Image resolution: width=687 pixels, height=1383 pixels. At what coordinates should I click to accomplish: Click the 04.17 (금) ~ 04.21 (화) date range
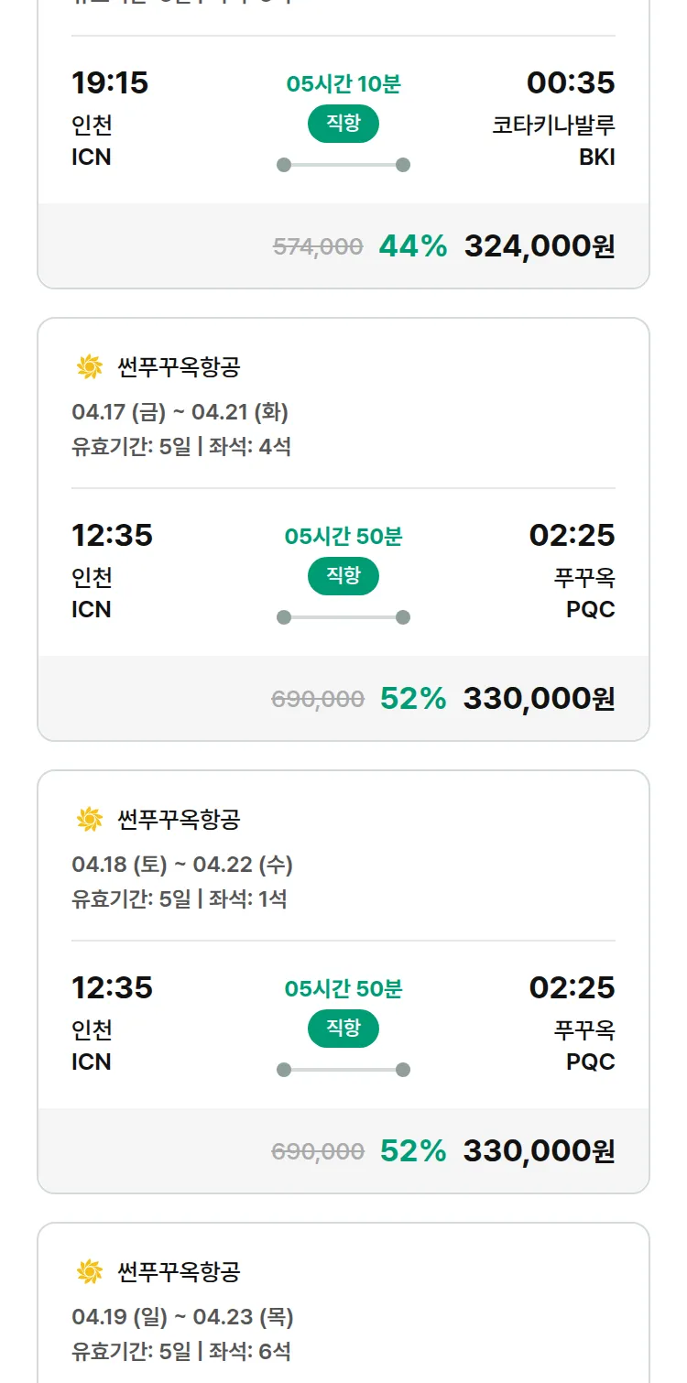click(180, 412)
